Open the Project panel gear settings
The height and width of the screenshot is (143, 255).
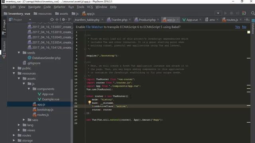pyautogui.click(x=63, y=19)
